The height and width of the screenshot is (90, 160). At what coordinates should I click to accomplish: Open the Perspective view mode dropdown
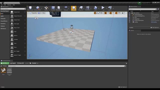point(33,13)
